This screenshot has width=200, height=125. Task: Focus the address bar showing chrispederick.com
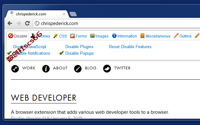click(x=117, y=23)
